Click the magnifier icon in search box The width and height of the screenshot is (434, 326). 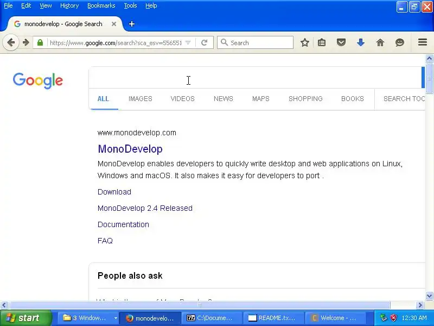(224, 42)
